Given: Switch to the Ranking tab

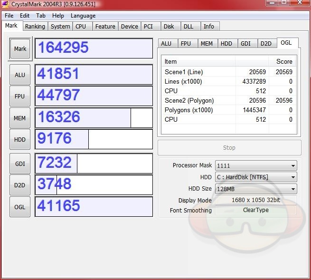Looking at the screenshot, I should [35, 27].
